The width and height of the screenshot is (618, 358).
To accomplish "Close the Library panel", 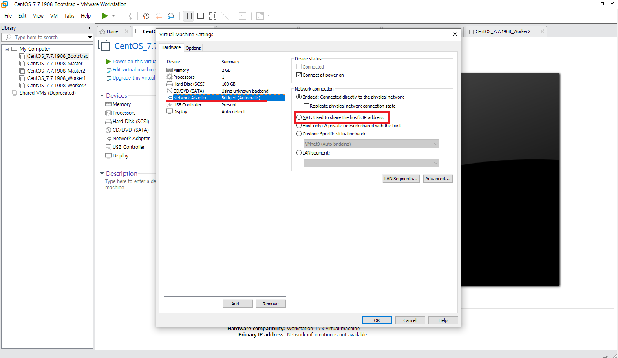I will pos(90,28).
